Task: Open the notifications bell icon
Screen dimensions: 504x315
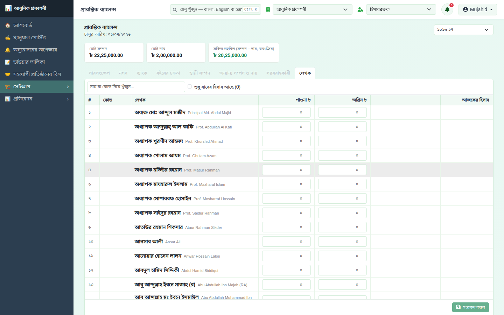Action: pos(447,9)
